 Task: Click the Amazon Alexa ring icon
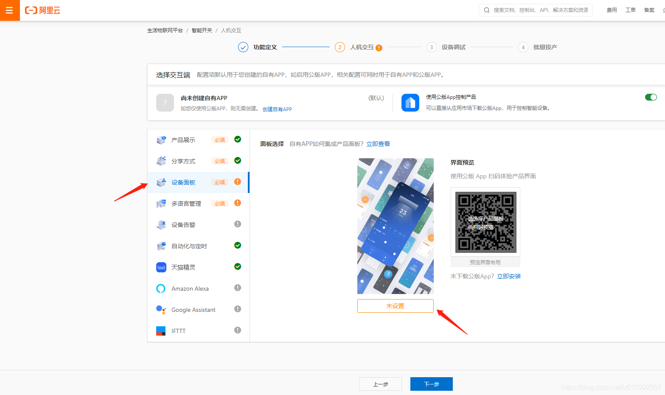[161, 289]
